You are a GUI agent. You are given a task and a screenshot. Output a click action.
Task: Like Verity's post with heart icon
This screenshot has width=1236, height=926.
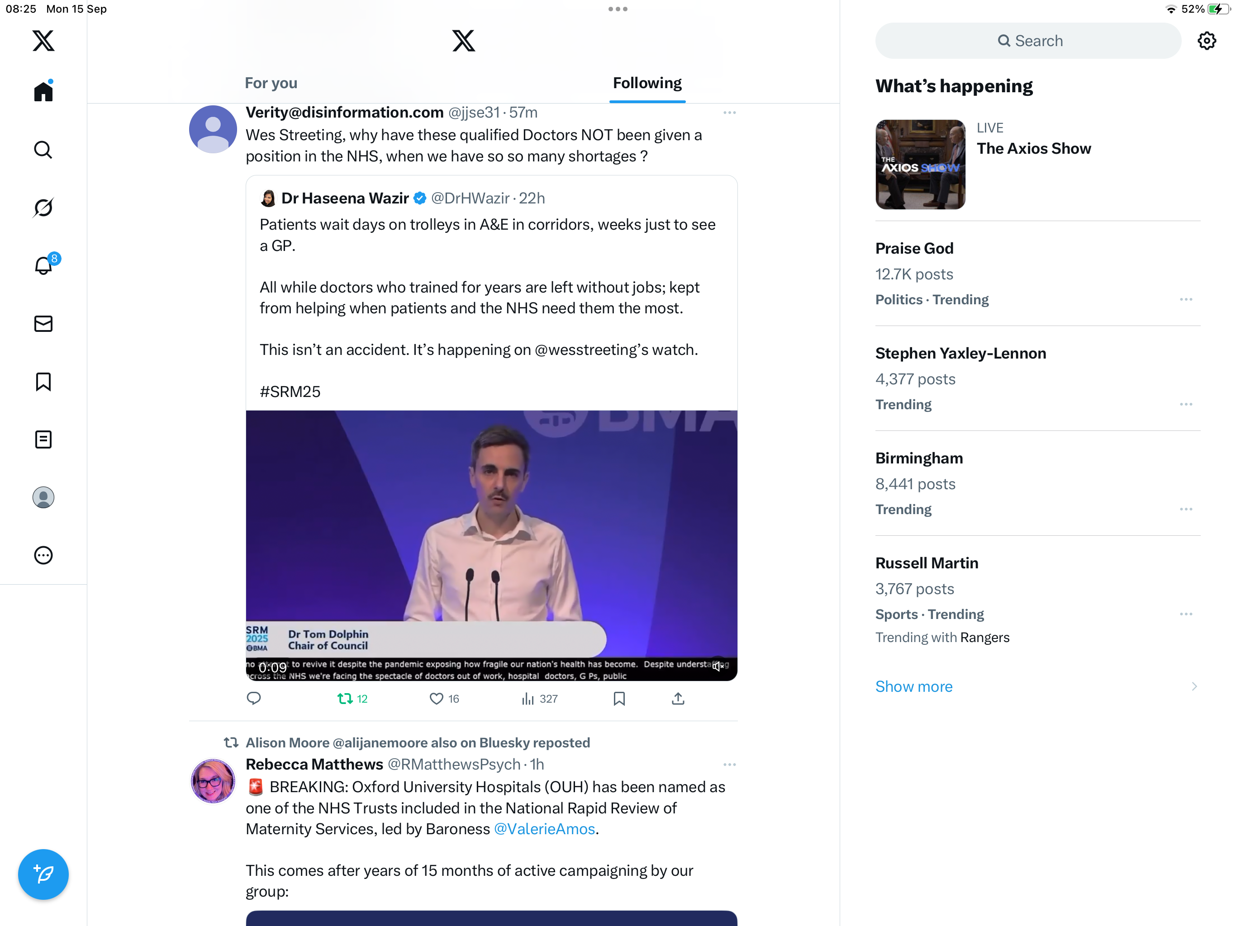tap(437, 698)
